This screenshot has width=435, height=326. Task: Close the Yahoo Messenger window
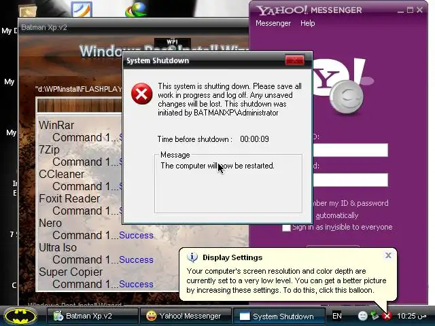[420, 10]
